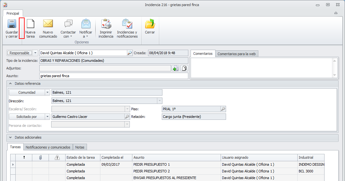Switch to Comentarios para la web tab
This screenshot has height=181, width=345.
pos(236,54)
